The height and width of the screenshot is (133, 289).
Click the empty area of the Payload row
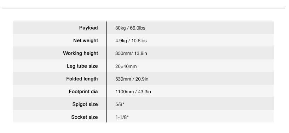209,28
